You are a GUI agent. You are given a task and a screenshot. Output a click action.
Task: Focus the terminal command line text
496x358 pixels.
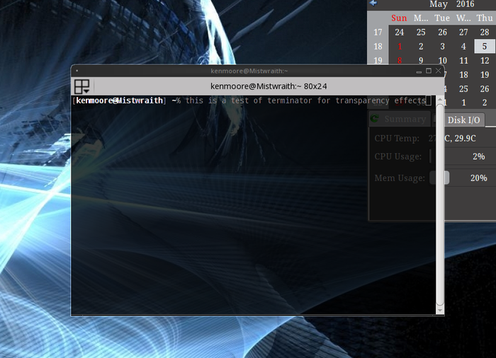click(x=305, y=100)
